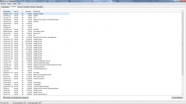
Task: Switch to the Prestaties tab
Action: point(26,7)
